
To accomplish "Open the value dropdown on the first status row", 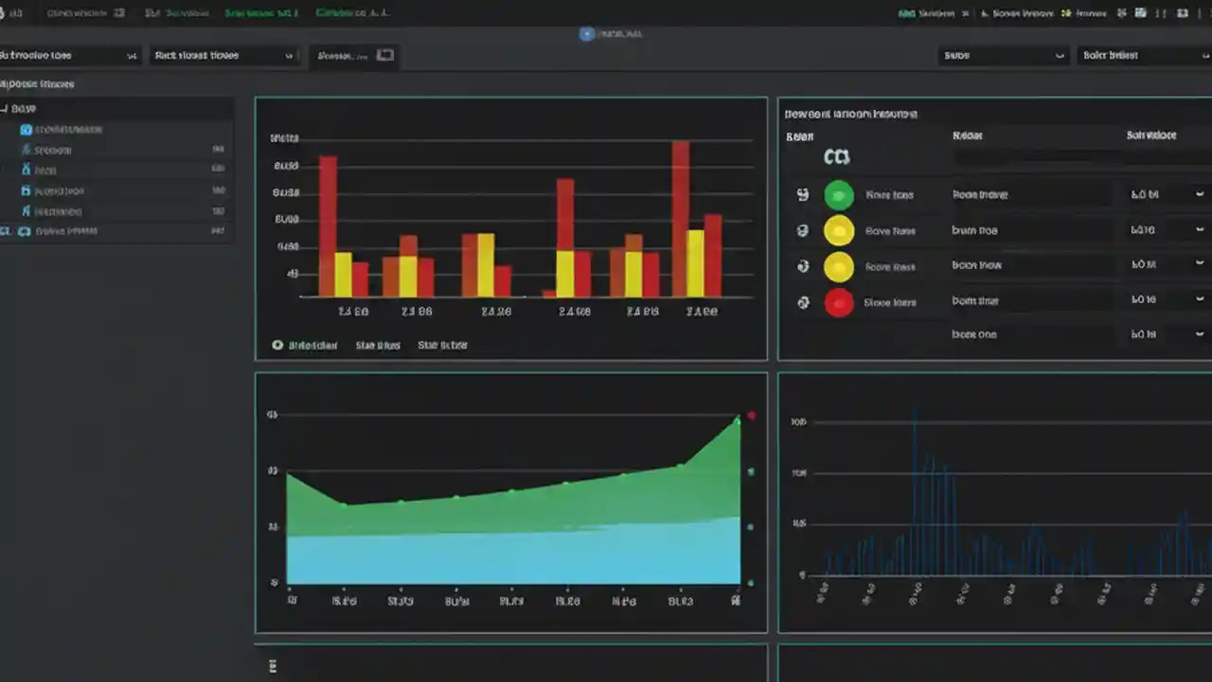I will coord(1200,194).
